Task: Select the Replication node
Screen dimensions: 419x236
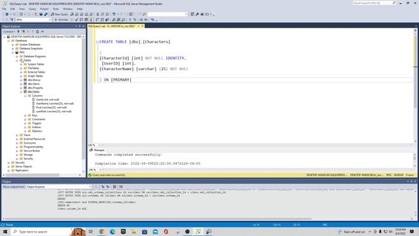Action: [x=22, y=170]
